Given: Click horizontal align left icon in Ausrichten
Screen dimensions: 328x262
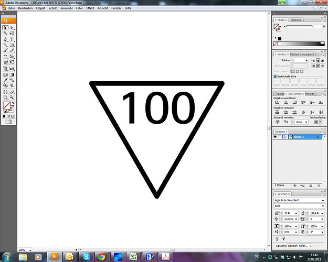Looking at the screenshot, I should pos(277,102).
